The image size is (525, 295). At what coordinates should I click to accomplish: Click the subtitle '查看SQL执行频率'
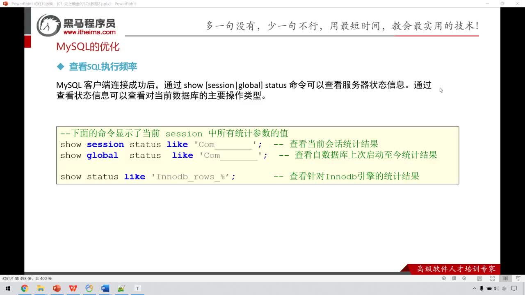pos(103,67)
